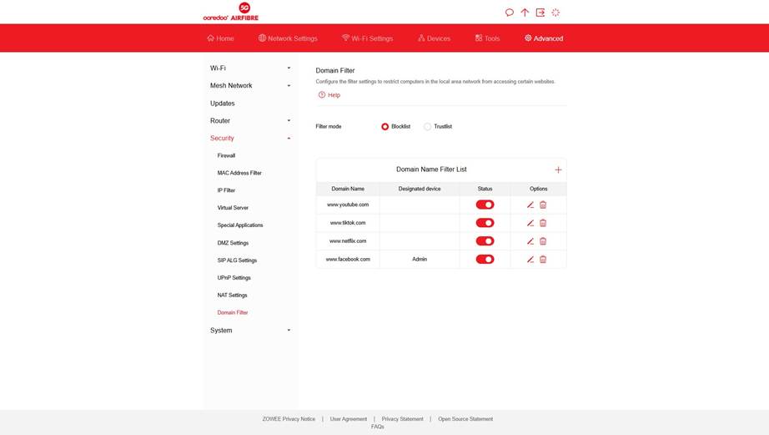Toggle status switch for www.facebook.com
The image size is (769, 435).
[x=485, y=259]
